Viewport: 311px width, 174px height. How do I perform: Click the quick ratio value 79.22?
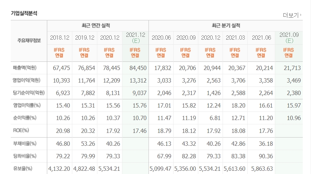[x=63, y=156]
